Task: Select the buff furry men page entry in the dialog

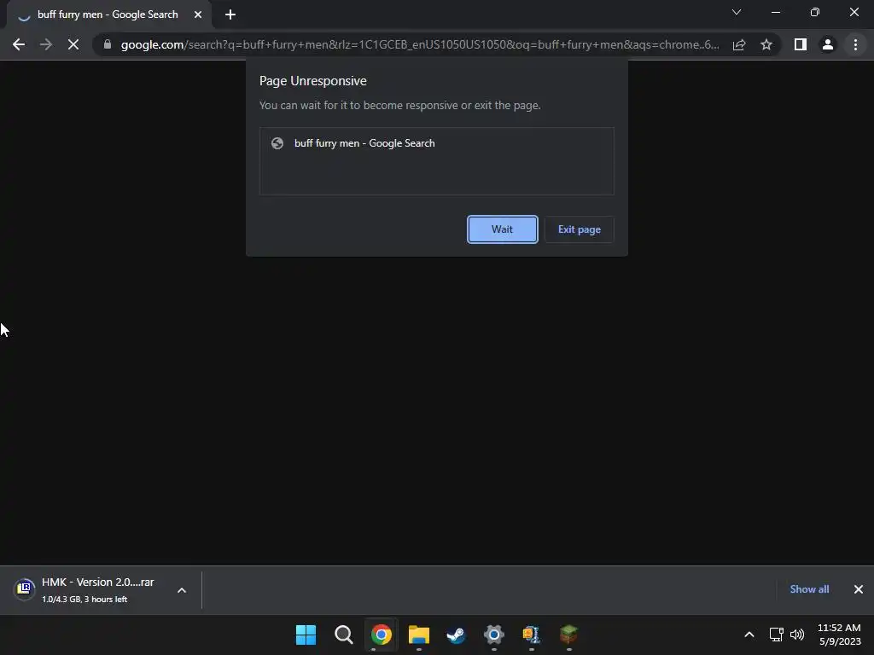Action: point(436,143)
